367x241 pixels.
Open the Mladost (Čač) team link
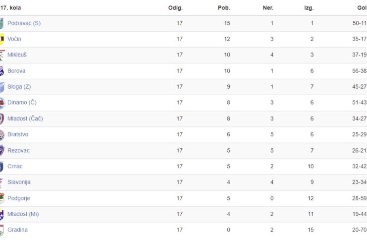point(25,119)
